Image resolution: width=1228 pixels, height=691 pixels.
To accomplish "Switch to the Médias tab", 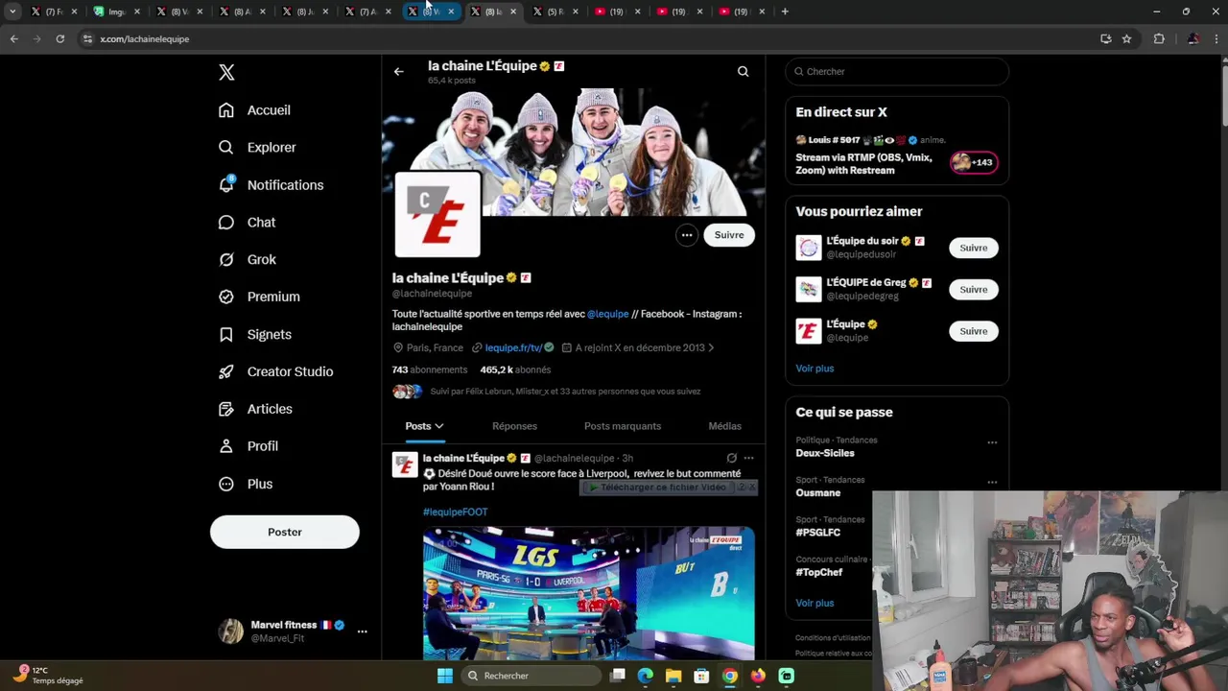I will pyautogui.click(x=724, y=426).
